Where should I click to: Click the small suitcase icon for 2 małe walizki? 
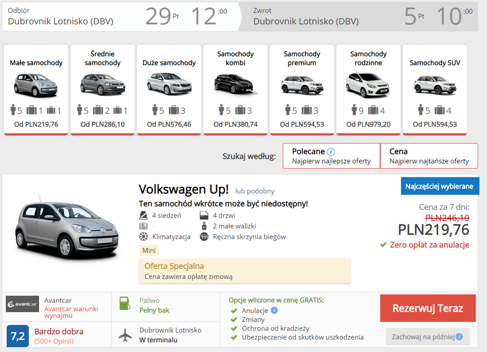[x=204, y=226]
